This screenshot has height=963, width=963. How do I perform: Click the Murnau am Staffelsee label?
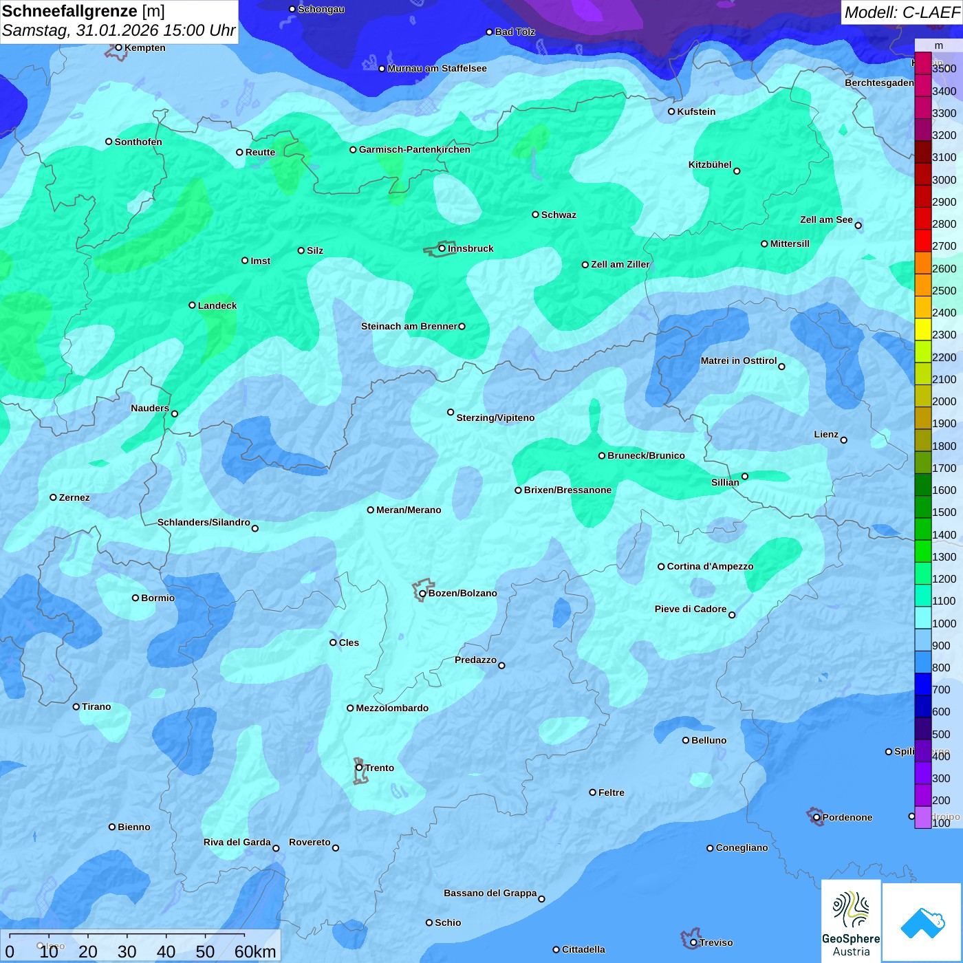(437, 68)
